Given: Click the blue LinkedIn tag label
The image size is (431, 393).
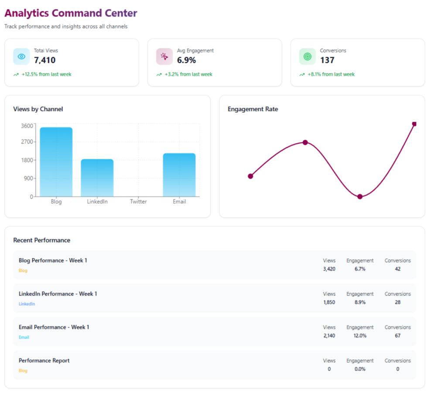Looking at the screenshot, I should [27, 304].
